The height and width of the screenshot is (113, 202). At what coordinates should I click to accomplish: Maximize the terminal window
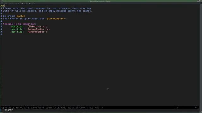[x=199, y=1]
